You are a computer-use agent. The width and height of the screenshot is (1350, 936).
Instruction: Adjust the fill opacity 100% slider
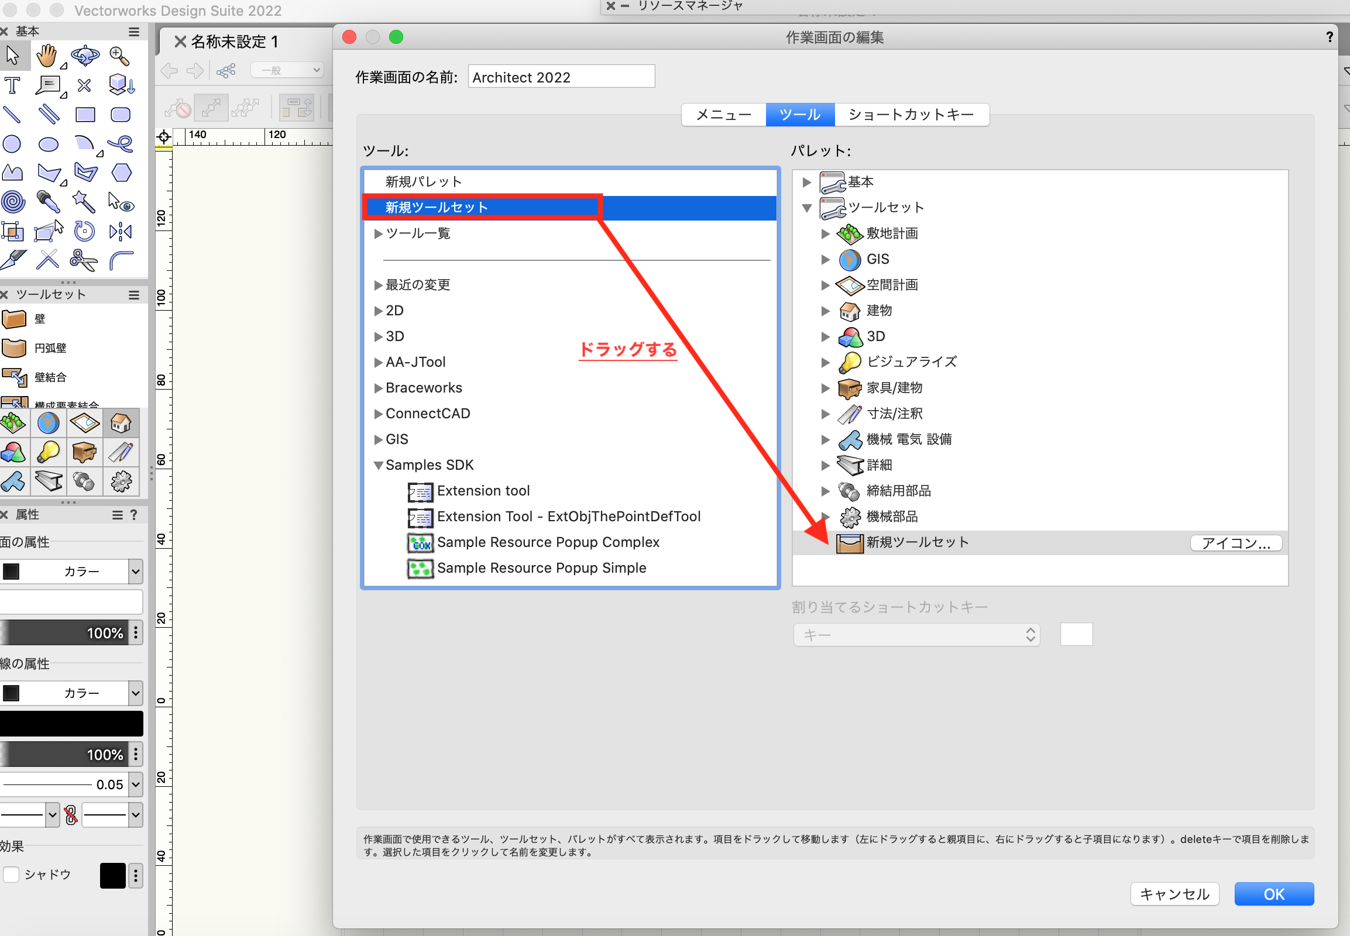pyautogui.click(x=64, y=634)
